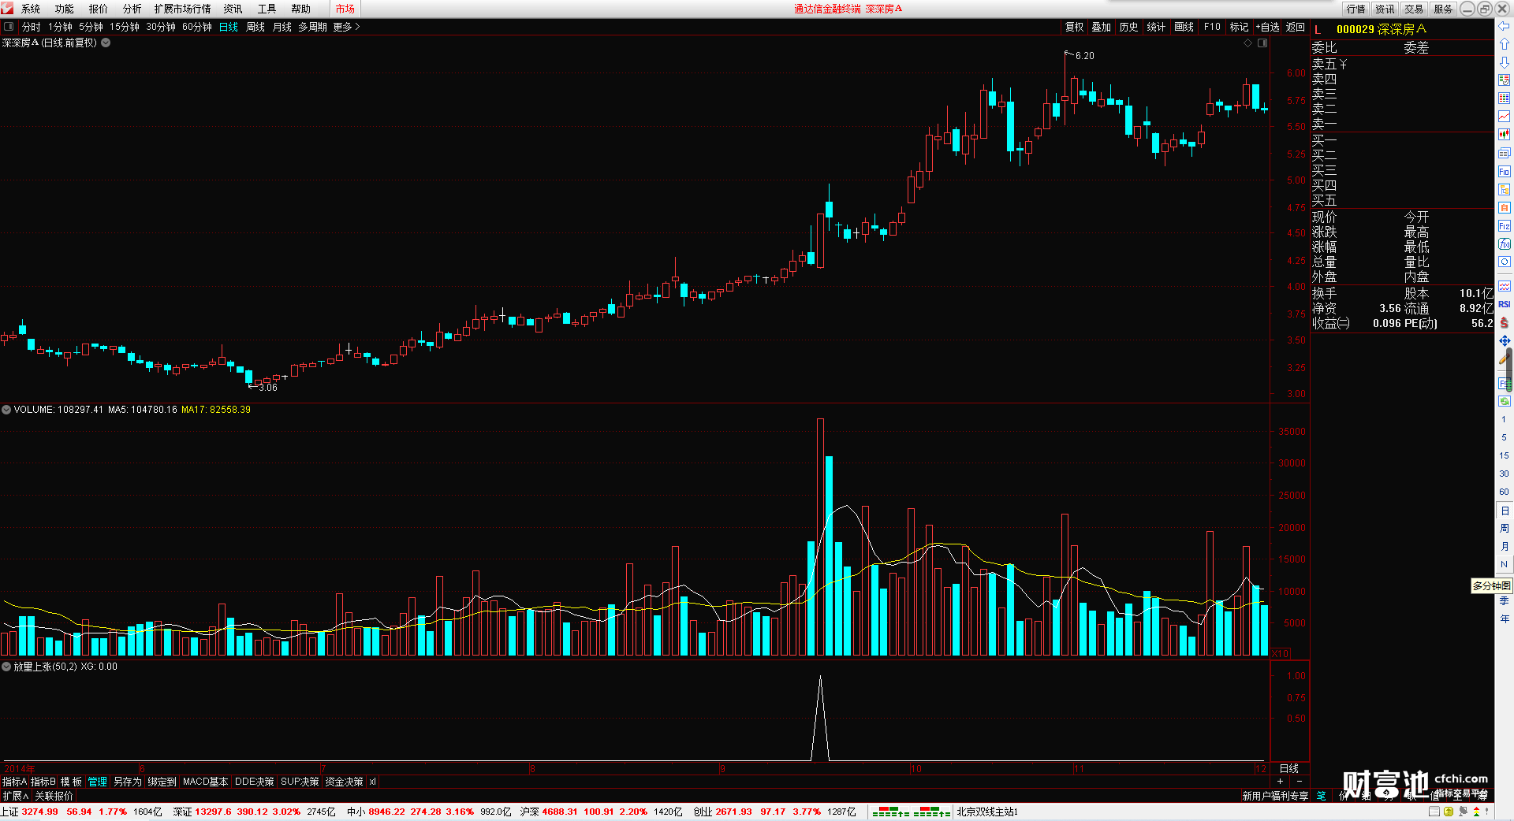Open the VOLUME indicator dropdown circle
This screenshot has height=821, width=1514.
pyautogui.click(x=6, y=410)
